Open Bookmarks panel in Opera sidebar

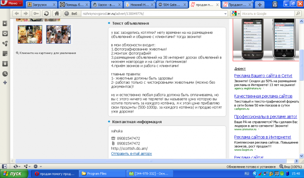click(x=5, y=24)
